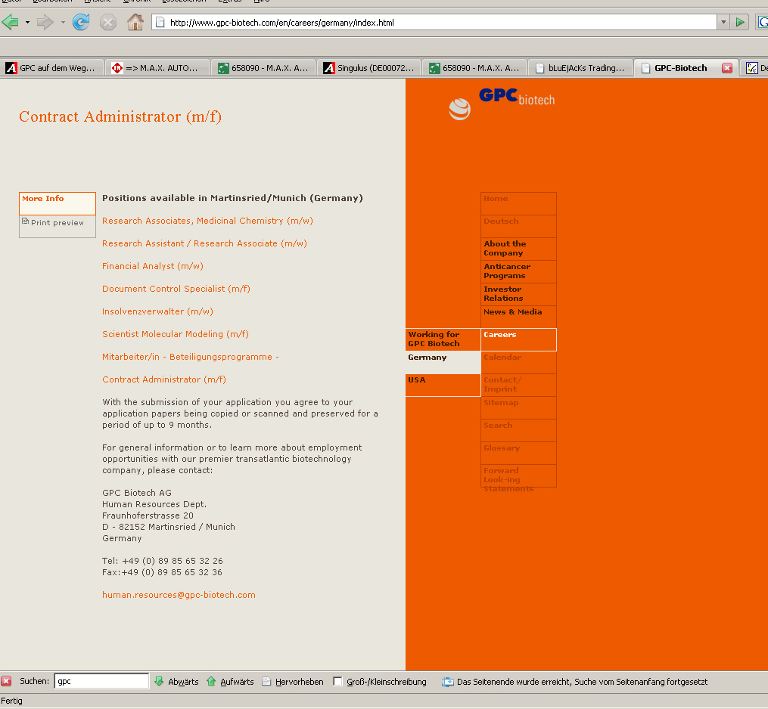Open News & Media navigation item

[x=518, y=317]
